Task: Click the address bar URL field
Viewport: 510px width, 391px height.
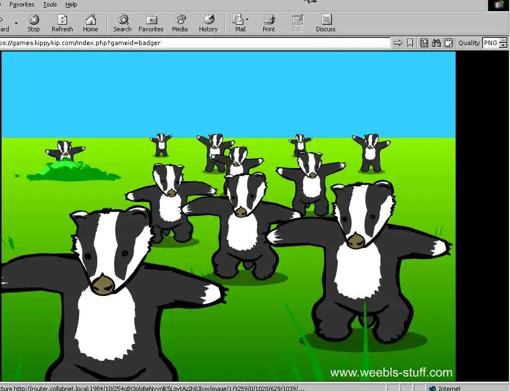Action: [195, 43]
